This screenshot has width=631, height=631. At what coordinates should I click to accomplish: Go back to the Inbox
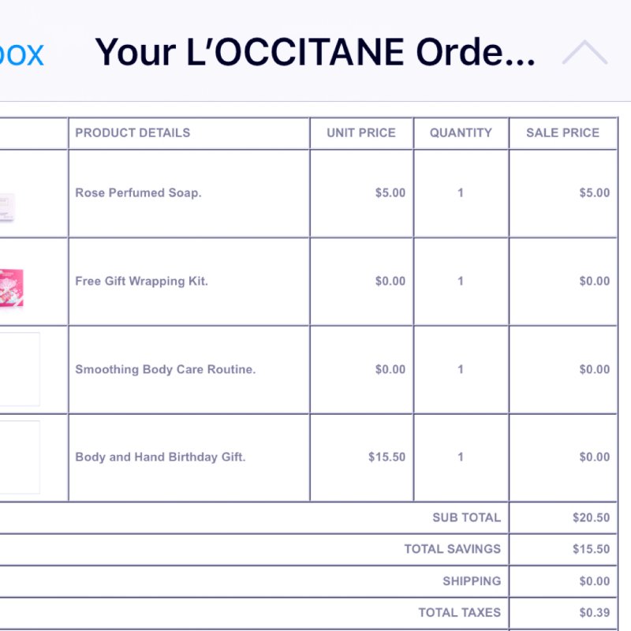pos(21,54)
